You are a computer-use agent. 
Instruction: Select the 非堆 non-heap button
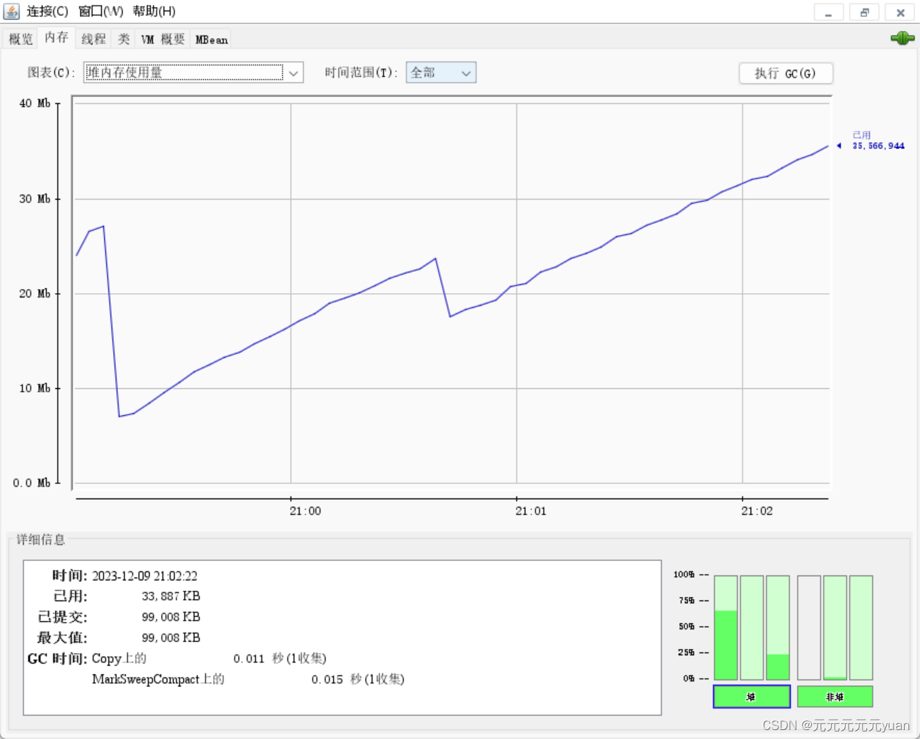click(835, 697)
